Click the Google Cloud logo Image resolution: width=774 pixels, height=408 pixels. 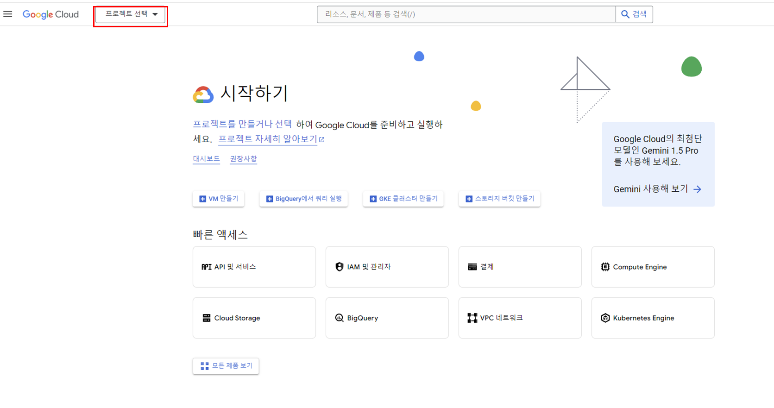50,14
